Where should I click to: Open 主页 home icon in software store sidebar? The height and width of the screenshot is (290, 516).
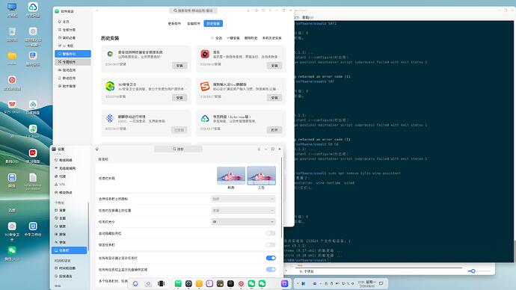tap(60, 22)
